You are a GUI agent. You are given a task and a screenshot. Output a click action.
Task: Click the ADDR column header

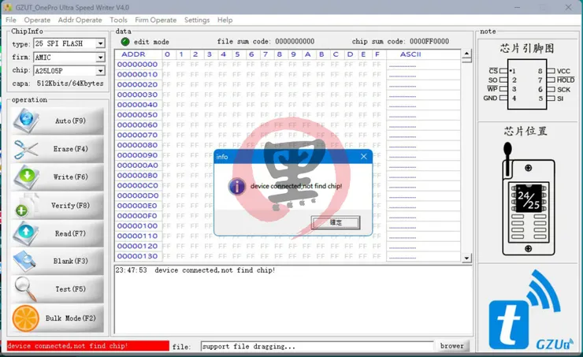click(133, 54)
